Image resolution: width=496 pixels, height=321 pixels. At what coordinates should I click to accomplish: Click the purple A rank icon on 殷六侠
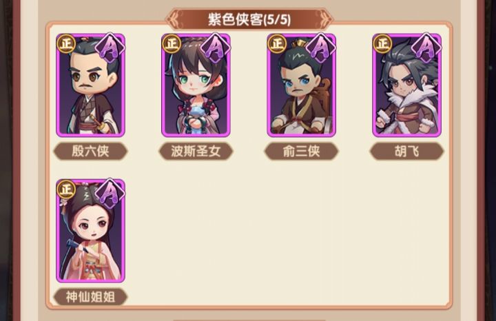[110, 48]
